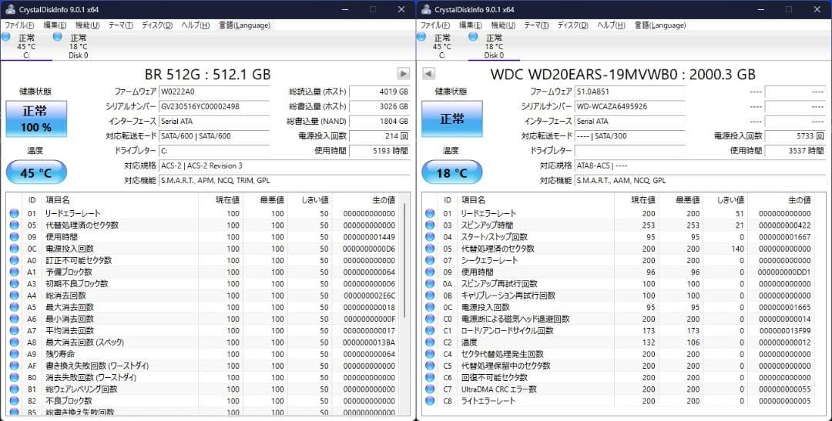Click power-on hours field 5193 時間
The width and height of the screenshot is (832, 421).
pos(379,151)
